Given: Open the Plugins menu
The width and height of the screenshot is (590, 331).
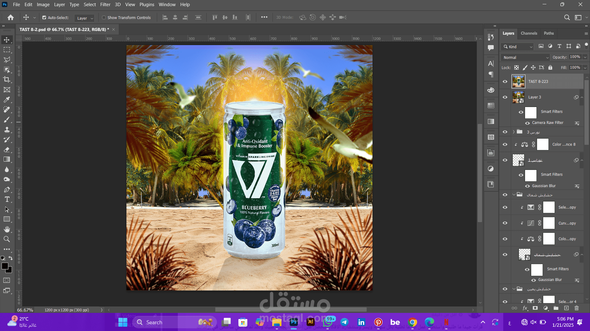Looking at the screenshot, I should coord(147,5).
